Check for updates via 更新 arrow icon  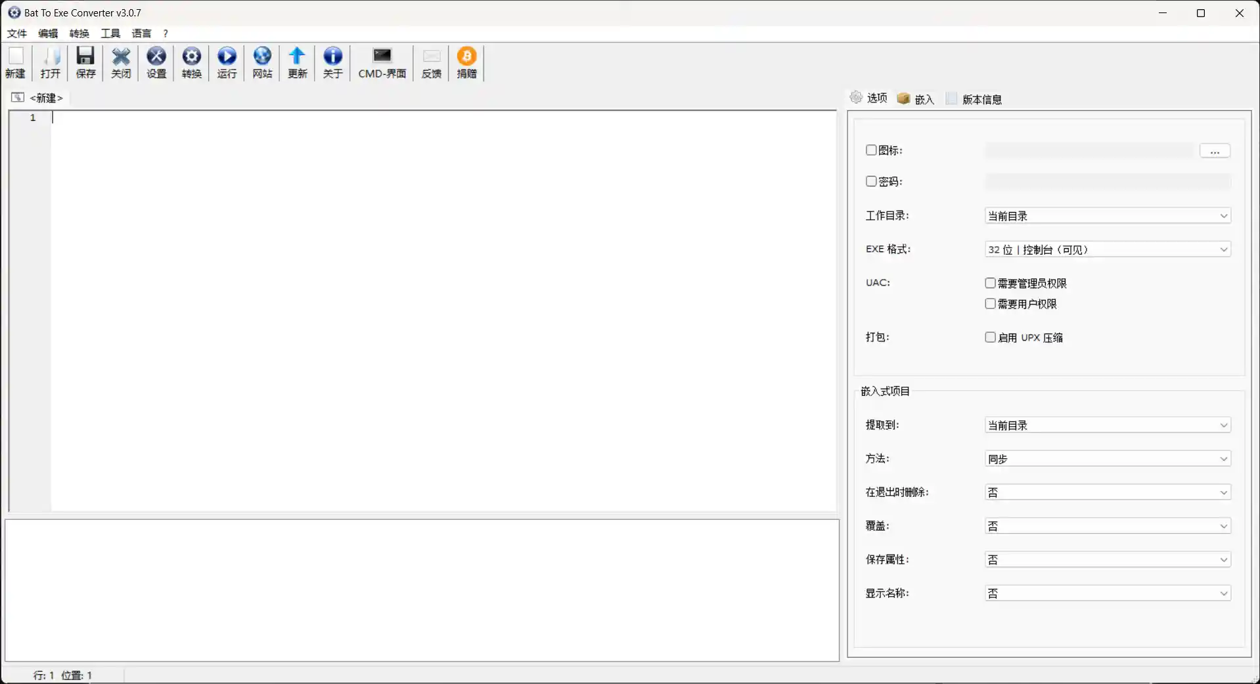point(298,63)
